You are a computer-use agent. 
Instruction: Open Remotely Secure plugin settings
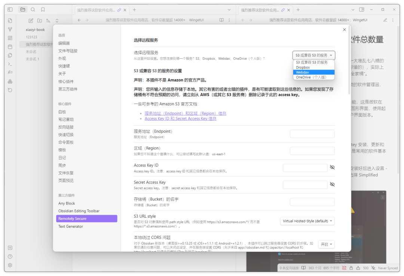pyautogui.click(x=86, y=218)
